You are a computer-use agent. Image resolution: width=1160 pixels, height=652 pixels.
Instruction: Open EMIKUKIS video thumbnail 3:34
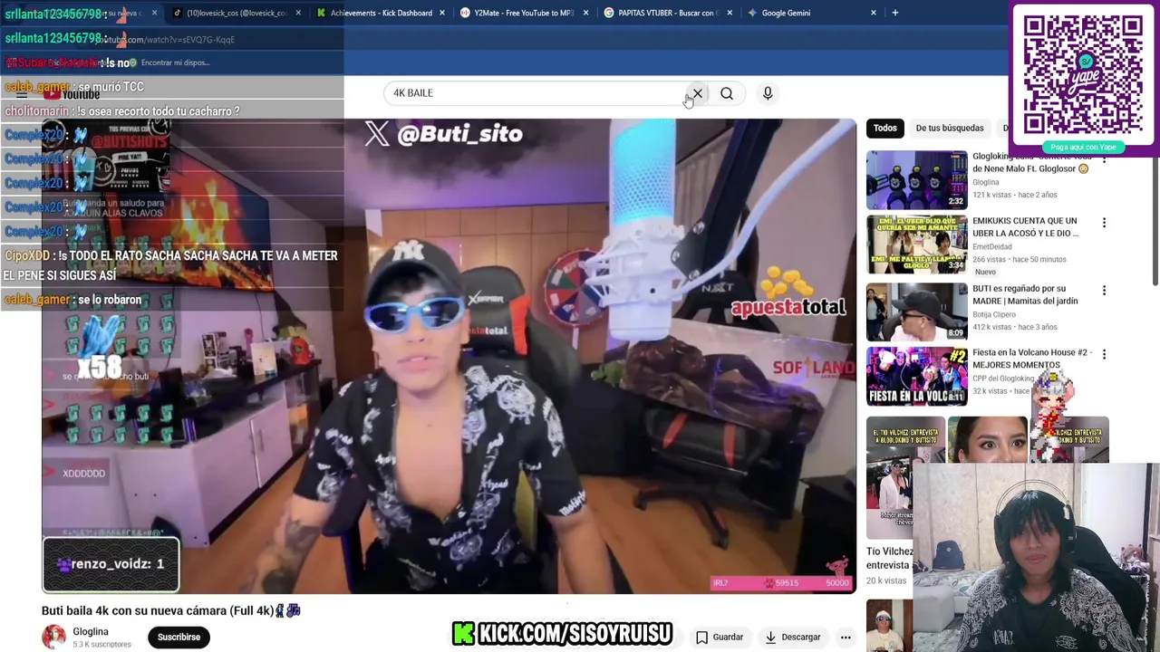click(x=916, y=244)
